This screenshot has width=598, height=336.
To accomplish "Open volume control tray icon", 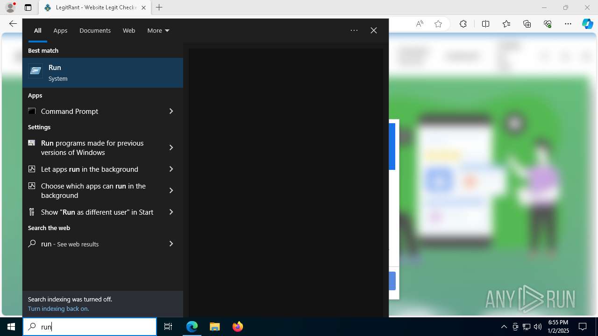I will (538, 327).
